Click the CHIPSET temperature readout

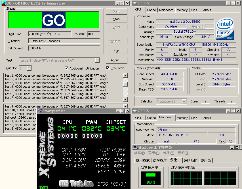click(x=116, y=129)
